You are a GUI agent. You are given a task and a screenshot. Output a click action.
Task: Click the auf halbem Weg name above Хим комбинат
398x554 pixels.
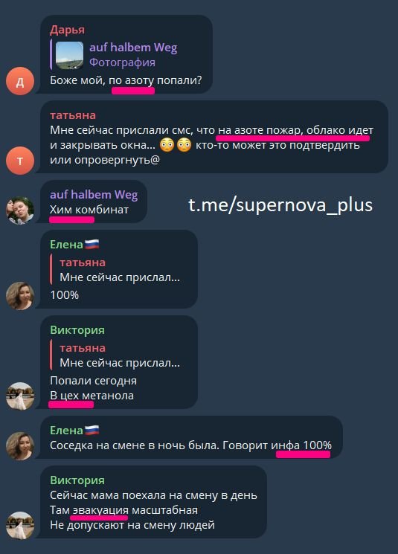(94, 195)
